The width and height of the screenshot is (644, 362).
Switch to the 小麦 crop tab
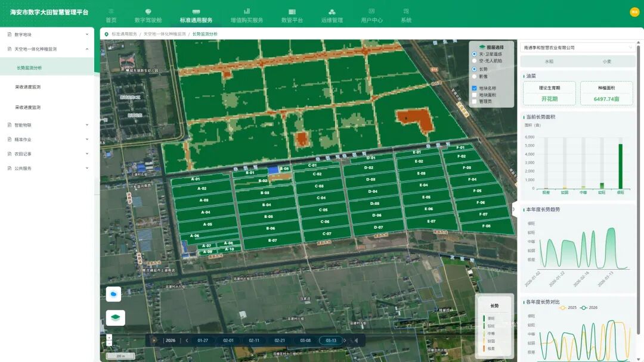(x=606, y=61)
